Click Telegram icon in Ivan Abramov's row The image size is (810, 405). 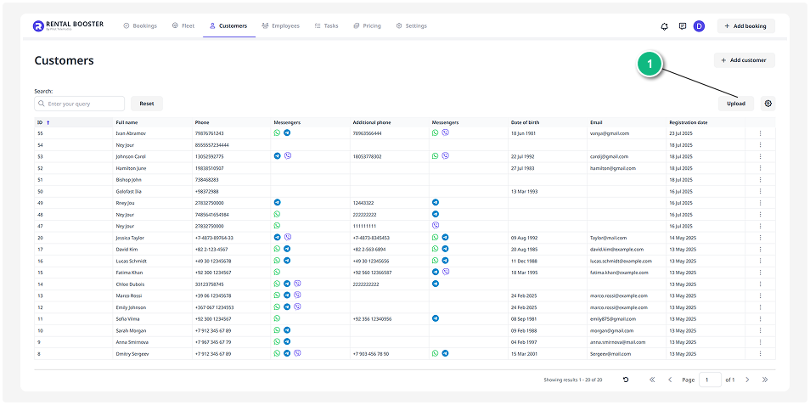pyautogui.click(x=287, y=133)
